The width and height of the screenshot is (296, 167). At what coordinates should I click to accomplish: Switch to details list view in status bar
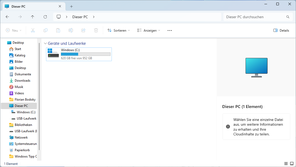tap(286, 164)
